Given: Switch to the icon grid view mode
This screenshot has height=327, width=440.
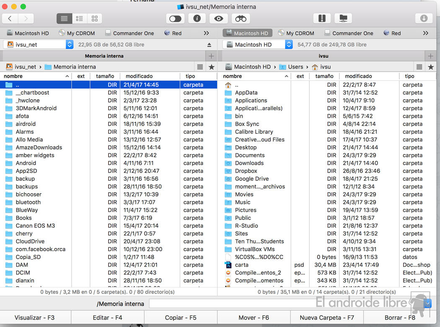Looking at the screenshot, I should pyautogui.click(x=95, y=18).
